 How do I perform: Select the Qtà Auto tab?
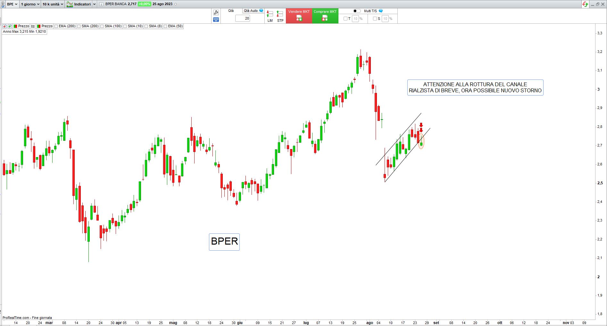[251, 11]
